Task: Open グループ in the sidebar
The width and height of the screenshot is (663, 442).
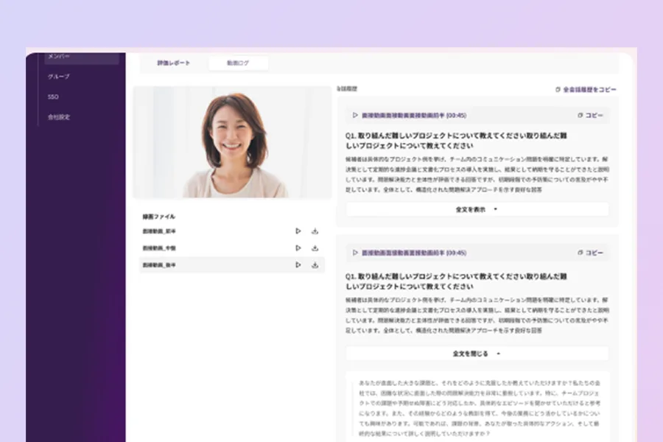Action: point(59,77)
